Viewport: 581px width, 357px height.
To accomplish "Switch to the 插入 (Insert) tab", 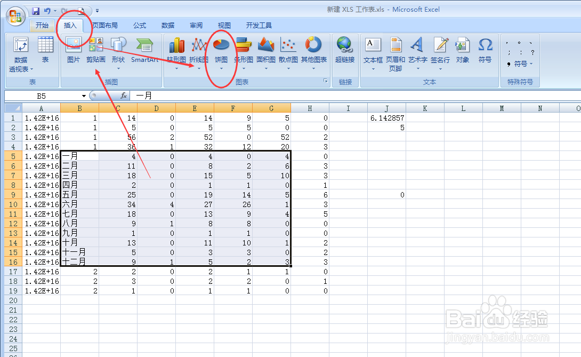I will click(70, 25).
